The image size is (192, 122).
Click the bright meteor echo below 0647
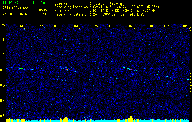click(130, 69)
